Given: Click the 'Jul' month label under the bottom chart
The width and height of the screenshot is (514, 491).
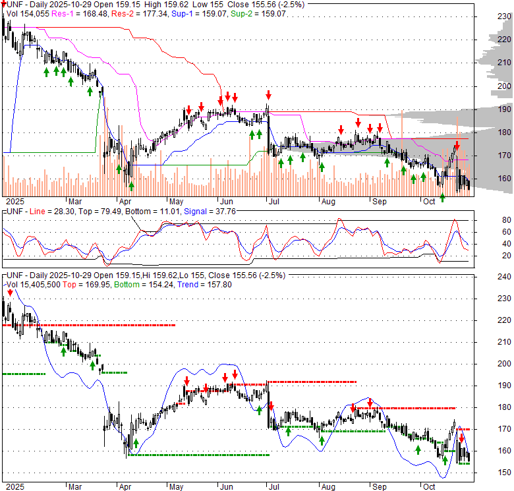Looking at the screenshot, I should click(x=273, y=487).
